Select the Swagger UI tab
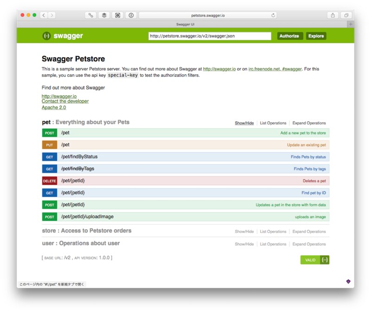The image size is (371, 312). (185, 24)
